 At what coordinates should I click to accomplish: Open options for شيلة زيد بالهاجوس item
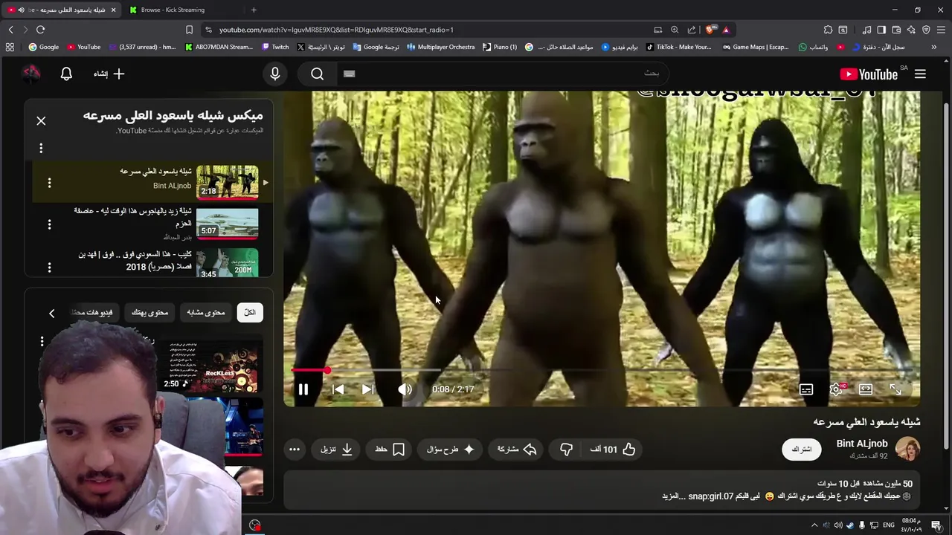[49, 224]
